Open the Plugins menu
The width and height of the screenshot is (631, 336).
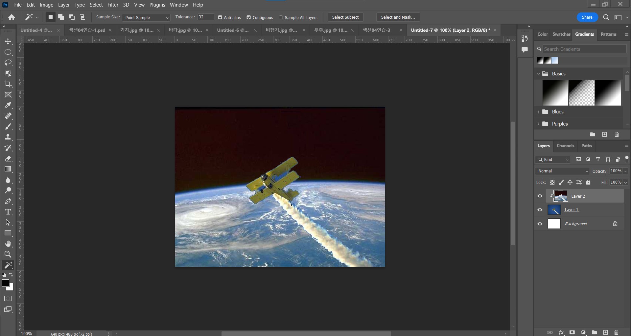point(157,5)
